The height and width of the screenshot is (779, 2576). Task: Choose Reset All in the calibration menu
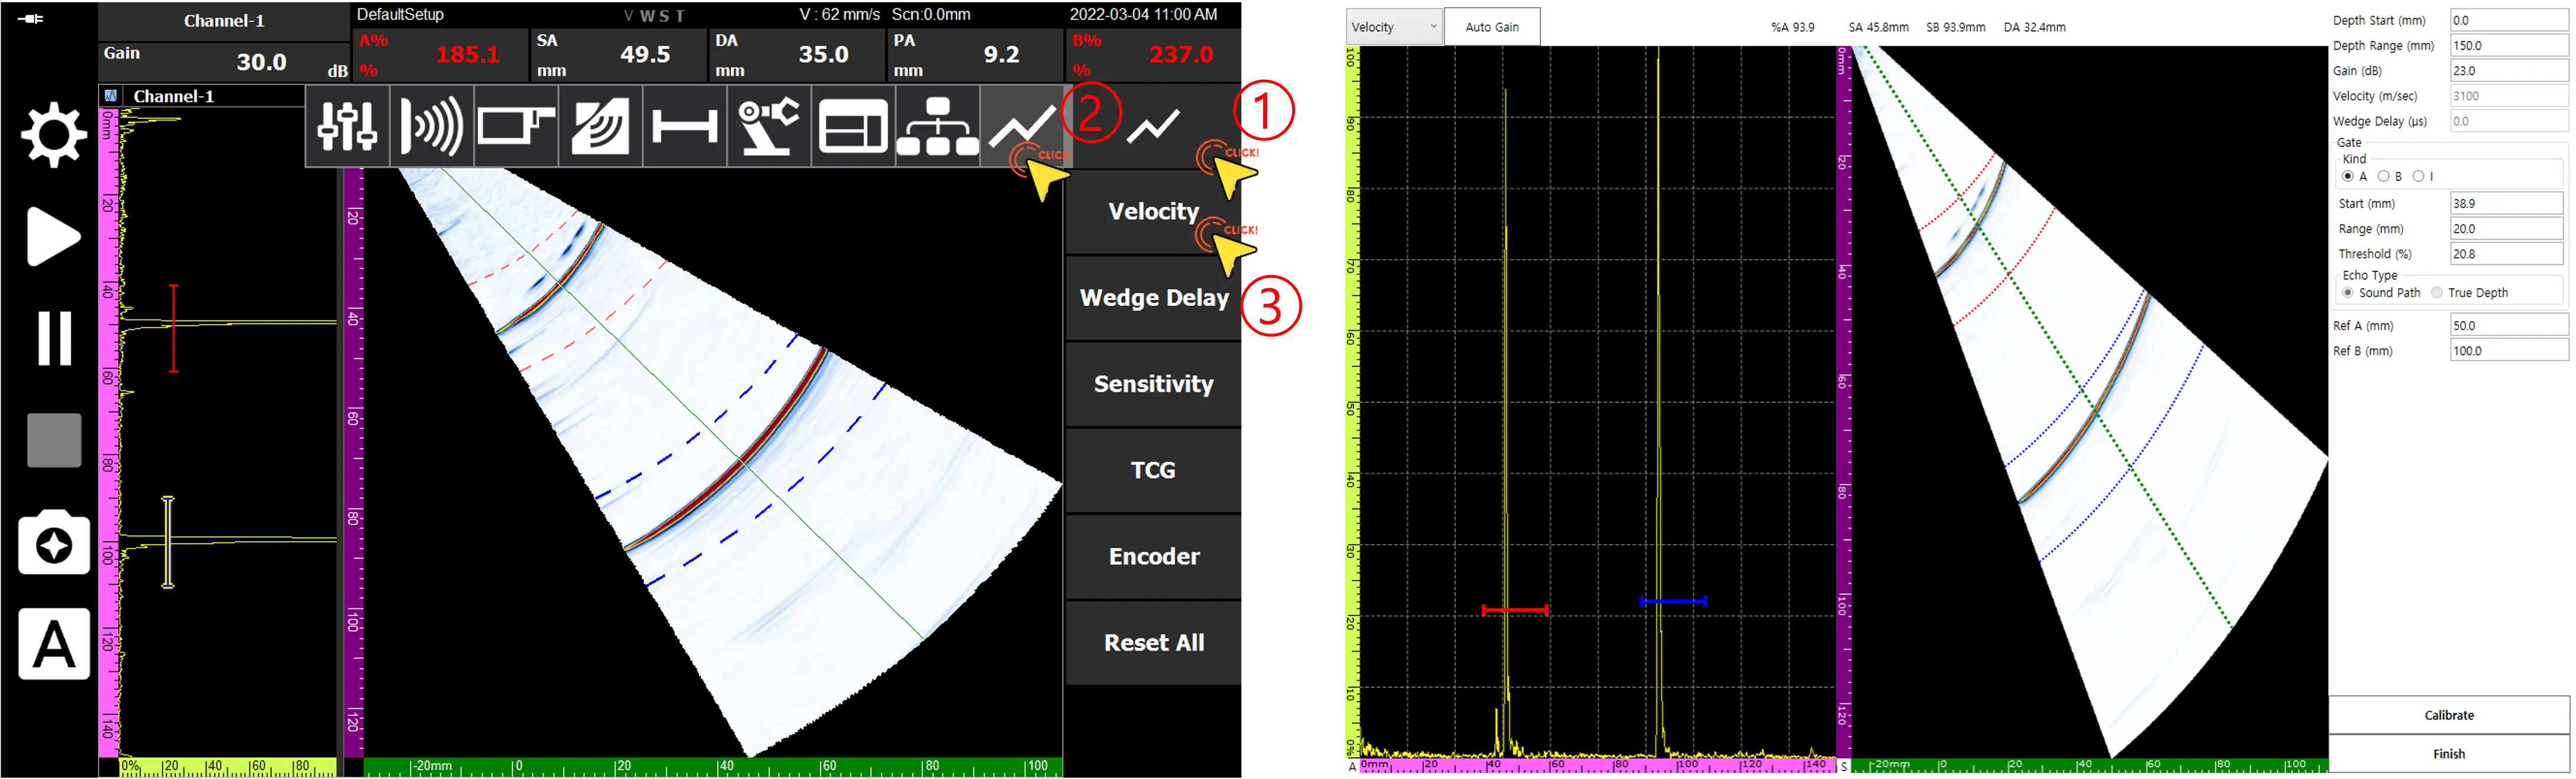pyautogui.click(x=1153, y=642)
